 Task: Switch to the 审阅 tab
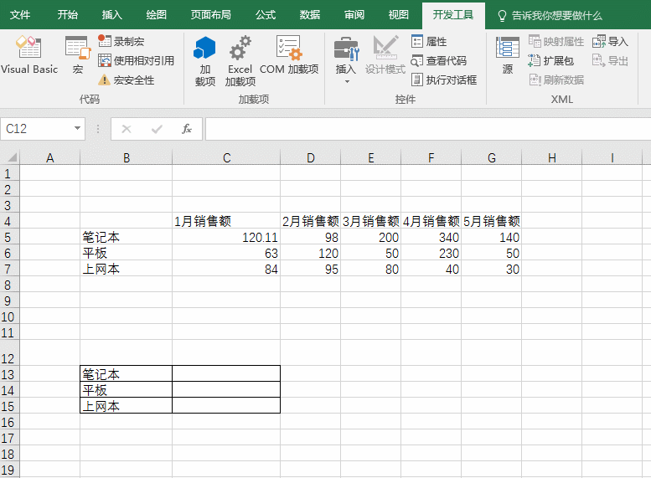[354, 15]
